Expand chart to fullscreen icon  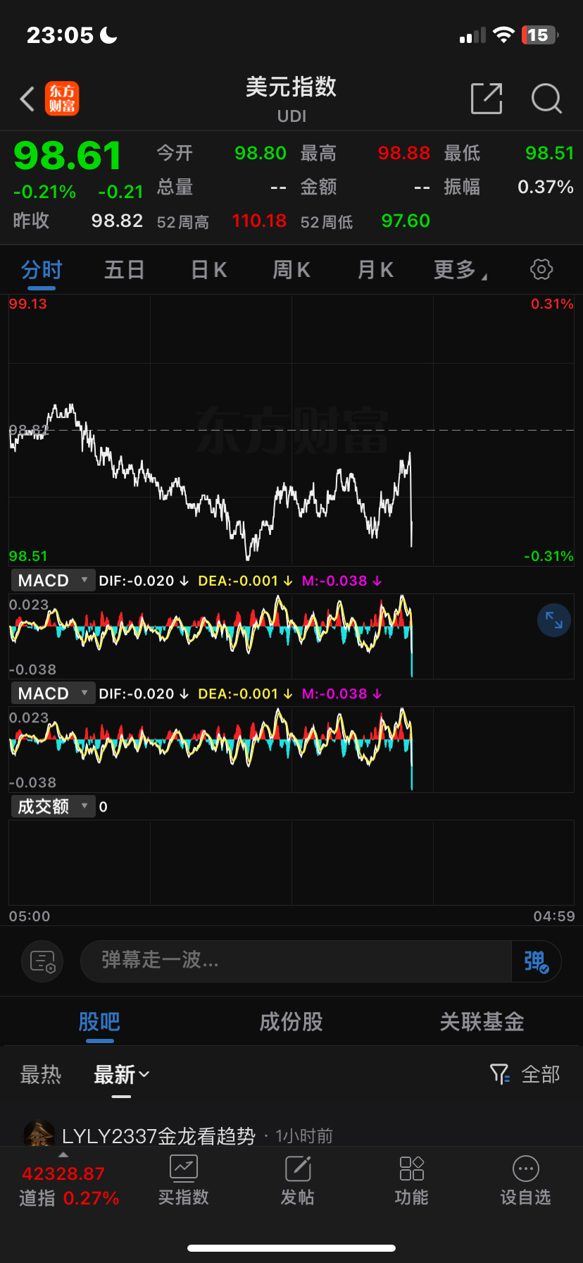point(554,620)
